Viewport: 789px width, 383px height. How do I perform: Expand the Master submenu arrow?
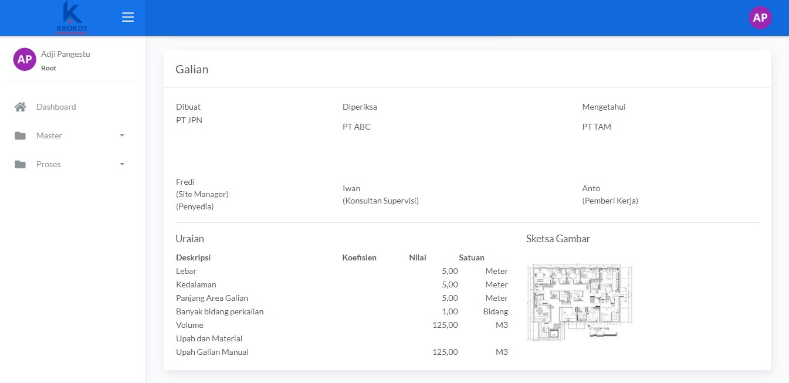point(122,135)
